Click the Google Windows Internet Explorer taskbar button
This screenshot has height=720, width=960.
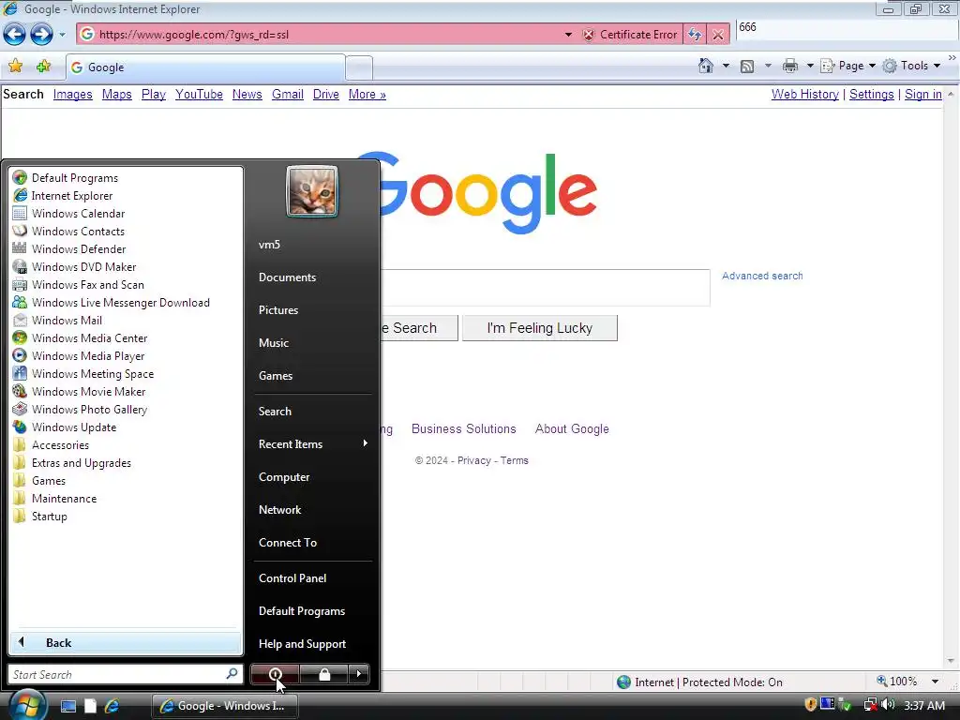pyautogui.click(x=225, y=706)
